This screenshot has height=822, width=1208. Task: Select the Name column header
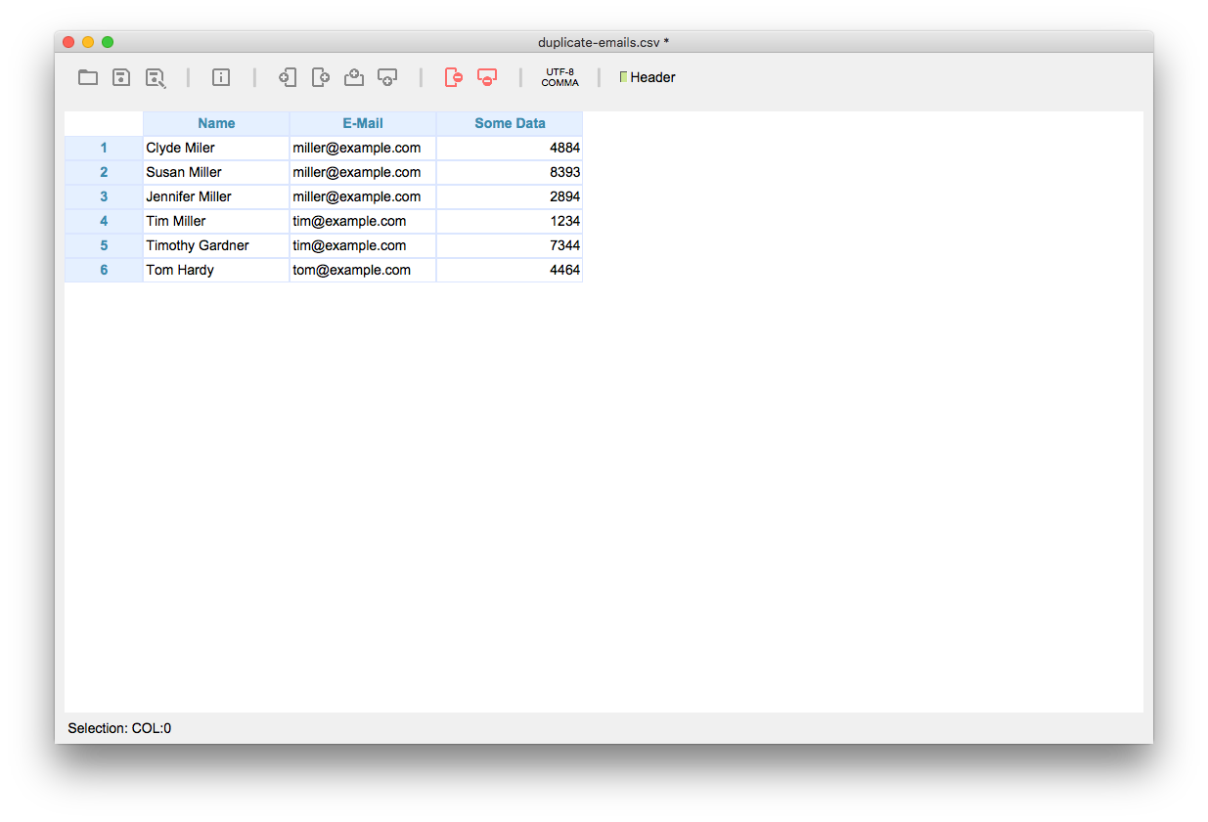(216, 123)
